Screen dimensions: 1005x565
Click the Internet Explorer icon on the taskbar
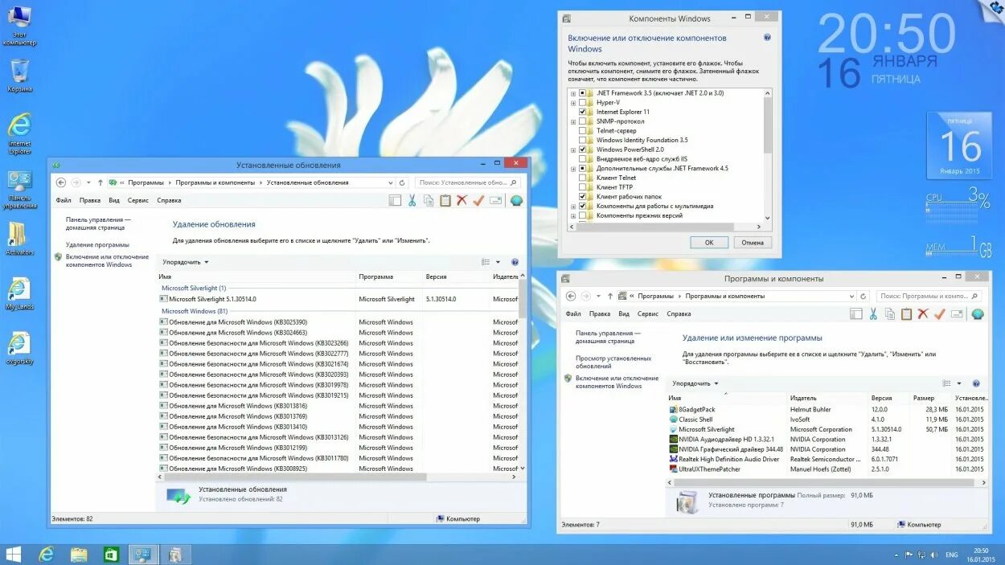tap(47, 554)
